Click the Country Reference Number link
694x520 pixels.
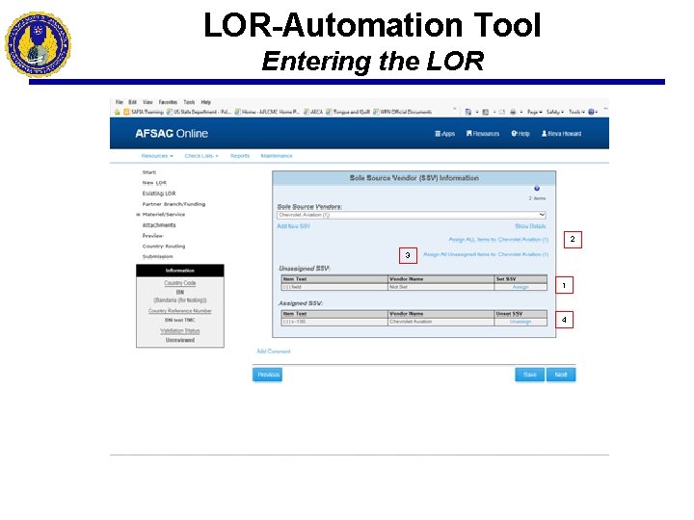(179, 311)
